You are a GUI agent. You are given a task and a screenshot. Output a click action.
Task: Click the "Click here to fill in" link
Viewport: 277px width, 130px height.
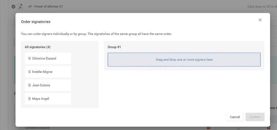(262, 7)
